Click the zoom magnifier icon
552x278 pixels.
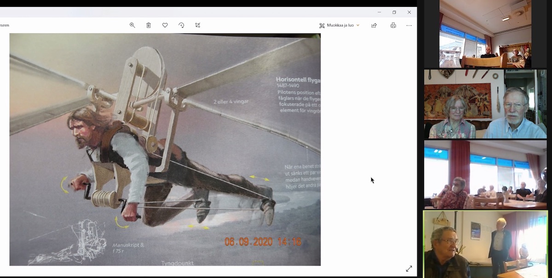click(x=132, y=25)
